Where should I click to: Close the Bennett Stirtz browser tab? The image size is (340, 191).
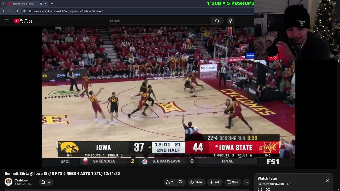click(45, 3)
